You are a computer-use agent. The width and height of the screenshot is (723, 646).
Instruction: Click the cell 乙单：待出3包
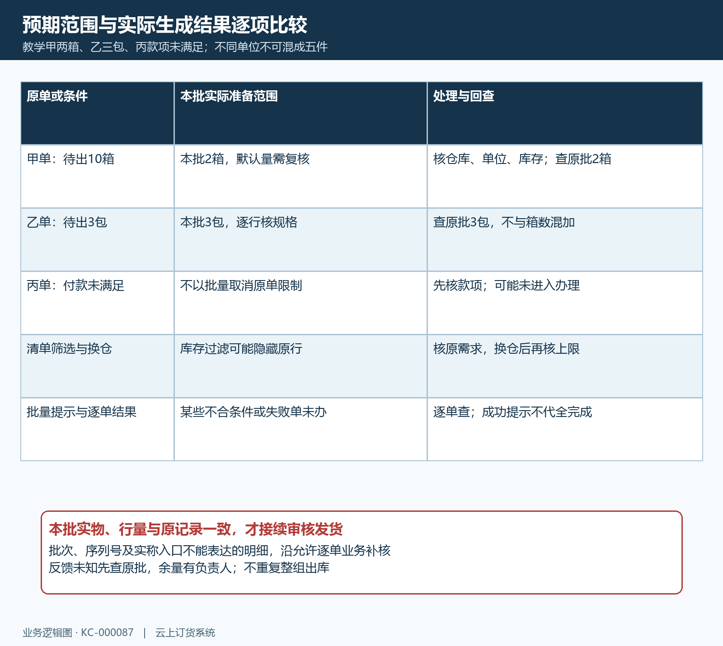tap(98, 240)
